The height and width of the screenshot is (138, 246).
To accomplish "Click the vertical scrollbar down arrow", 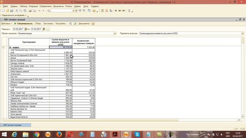I will click(243, 117).
